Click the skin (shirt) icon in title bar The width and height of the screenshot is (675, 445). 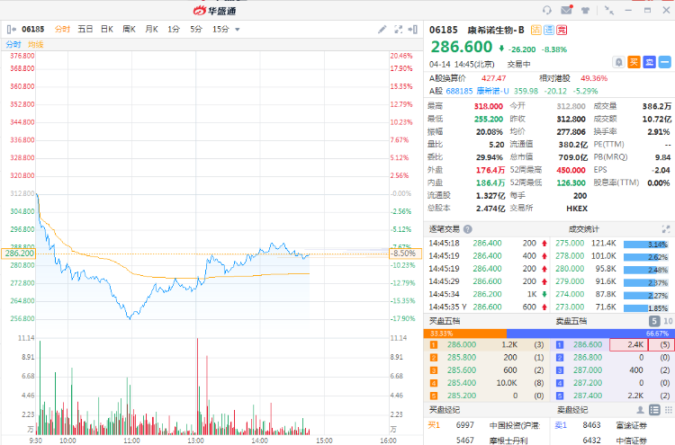tap(587, 10)
